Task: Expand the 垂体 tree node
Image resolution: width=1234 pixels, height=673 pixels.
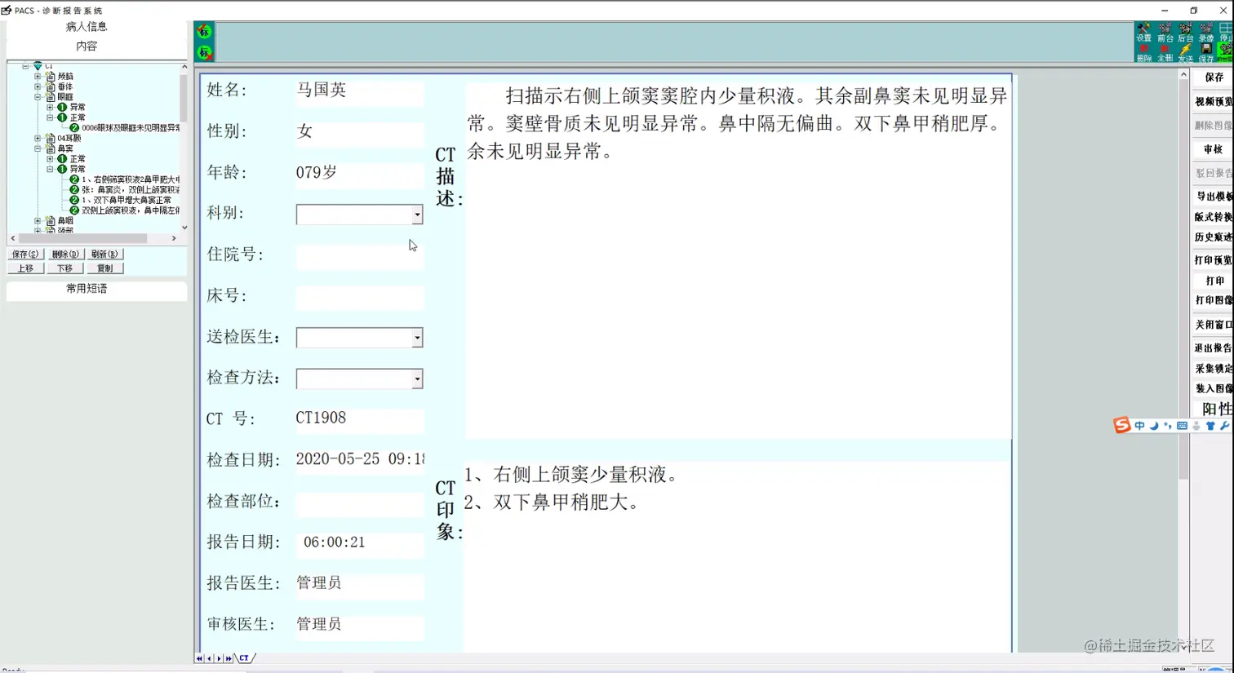Action: coord(38,86)
